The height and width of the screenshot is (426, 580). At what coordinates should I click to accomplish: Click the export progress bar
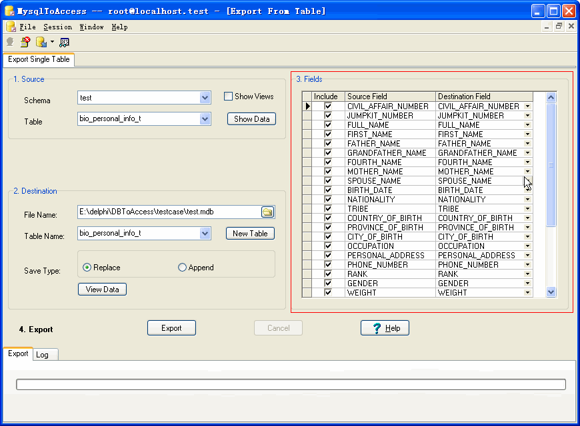pos(291,384)
